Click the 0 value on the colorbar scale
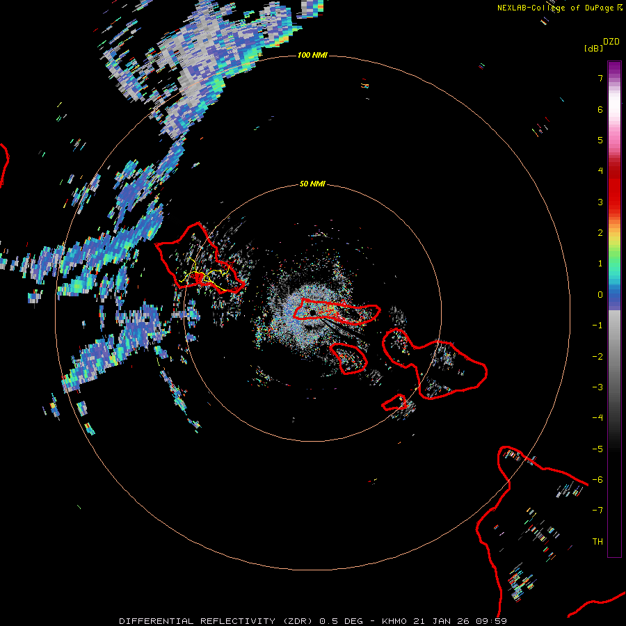Image resolution: width=626 pixels, height=626 pixels. [x=600, y=295]
